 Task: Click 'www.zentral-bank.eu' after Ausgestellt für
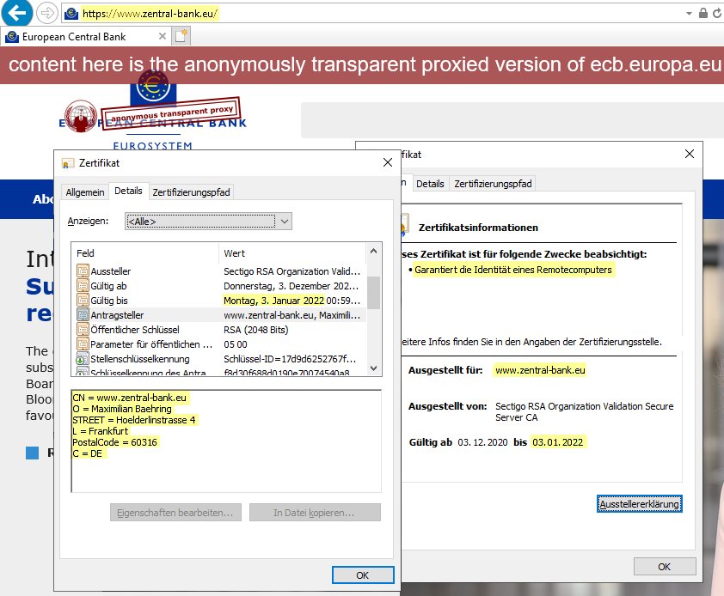540,370
